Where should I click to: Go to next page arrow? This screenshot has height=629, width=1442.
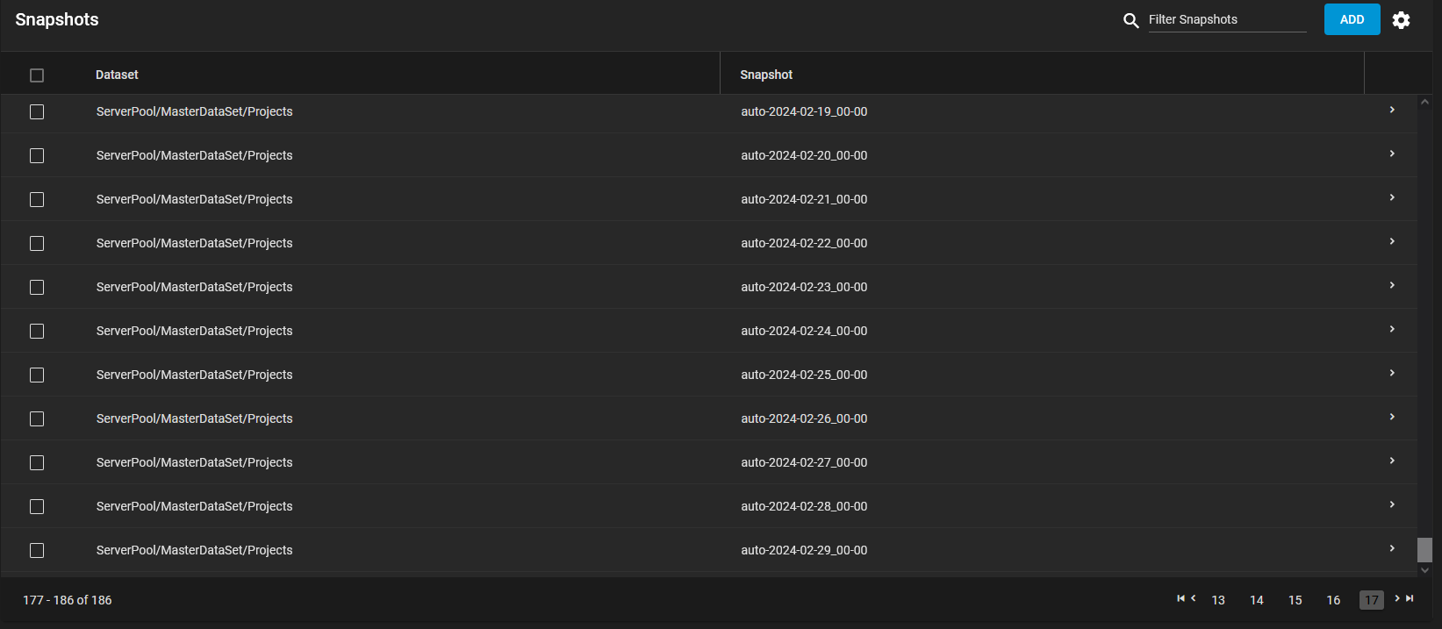click(1397, 598)
